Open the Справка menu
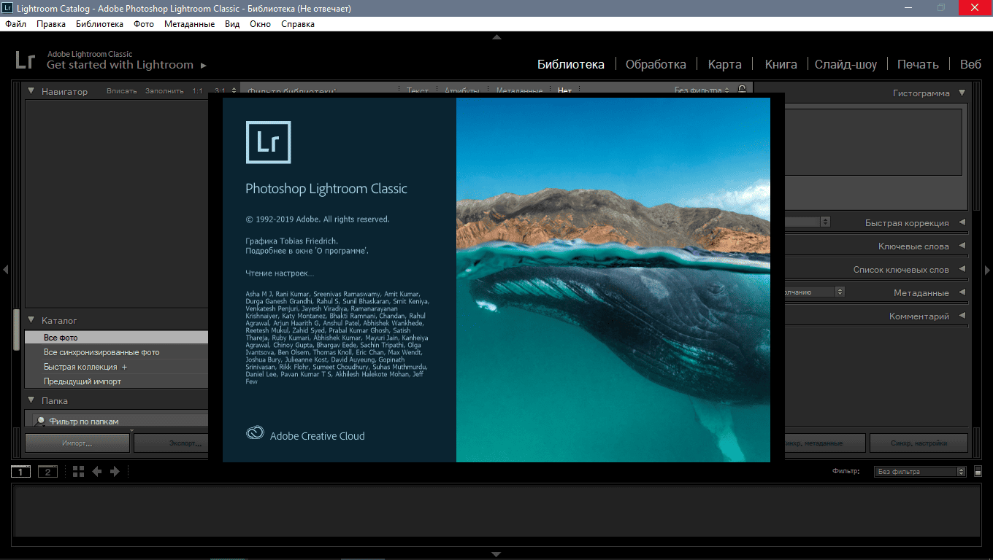The width and height of the screenshot is (993, 560). click(298, 24)
